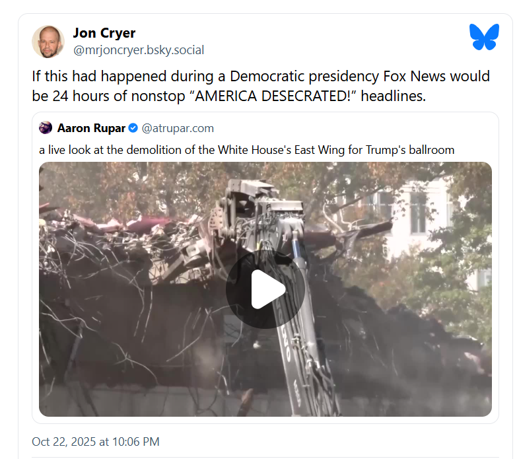Click the Aaron Rupar author name

coord(91,128)
